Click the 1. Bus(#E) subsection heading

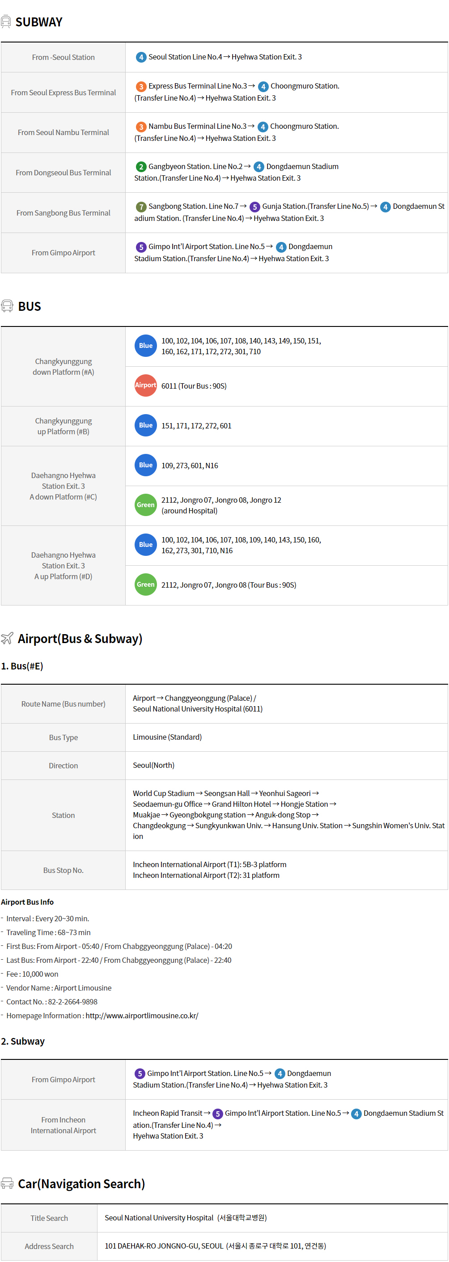[22, 666]
